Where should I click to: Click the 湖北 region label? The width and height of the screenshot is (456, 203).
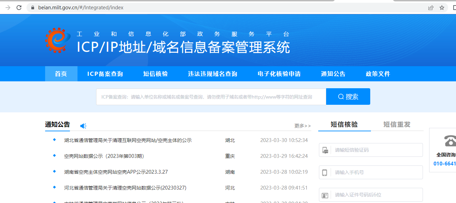(x=230, y=140)
